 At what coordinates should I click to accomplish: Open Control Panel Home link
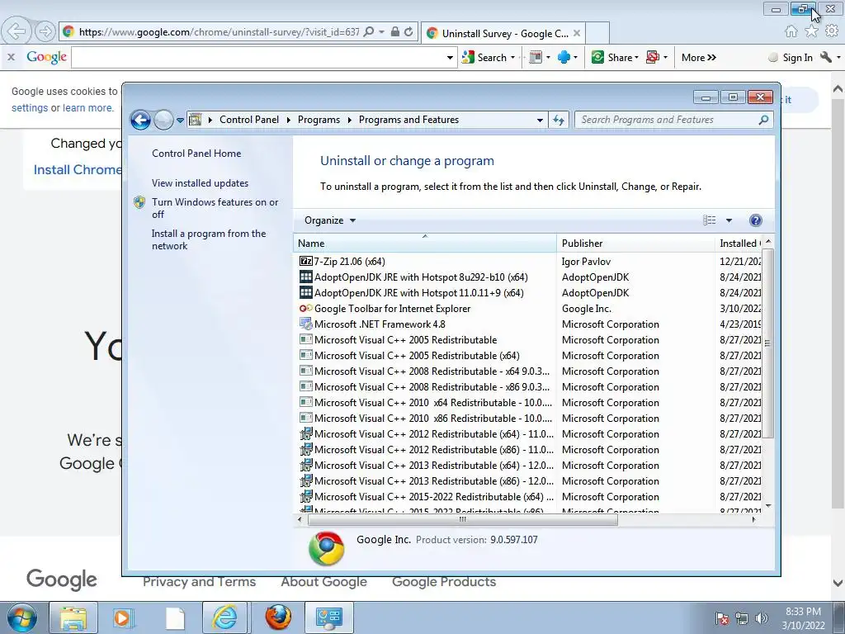tap(196, 153)
